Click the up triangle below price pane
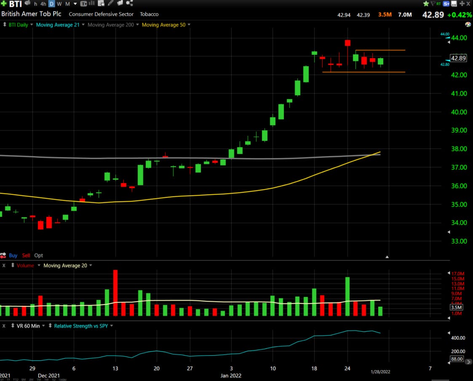 point(387,257)
